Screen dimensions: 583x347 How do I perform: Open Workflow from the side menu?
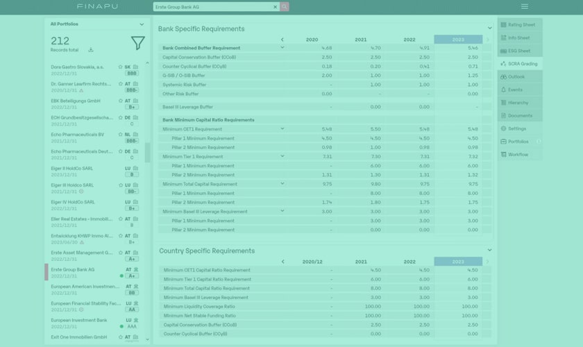(520, 154)
